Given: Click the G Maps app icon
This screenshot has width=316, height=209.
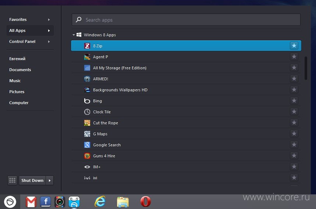Looking at the screenshot, I should pyautogui.click(x=87, y=133).
